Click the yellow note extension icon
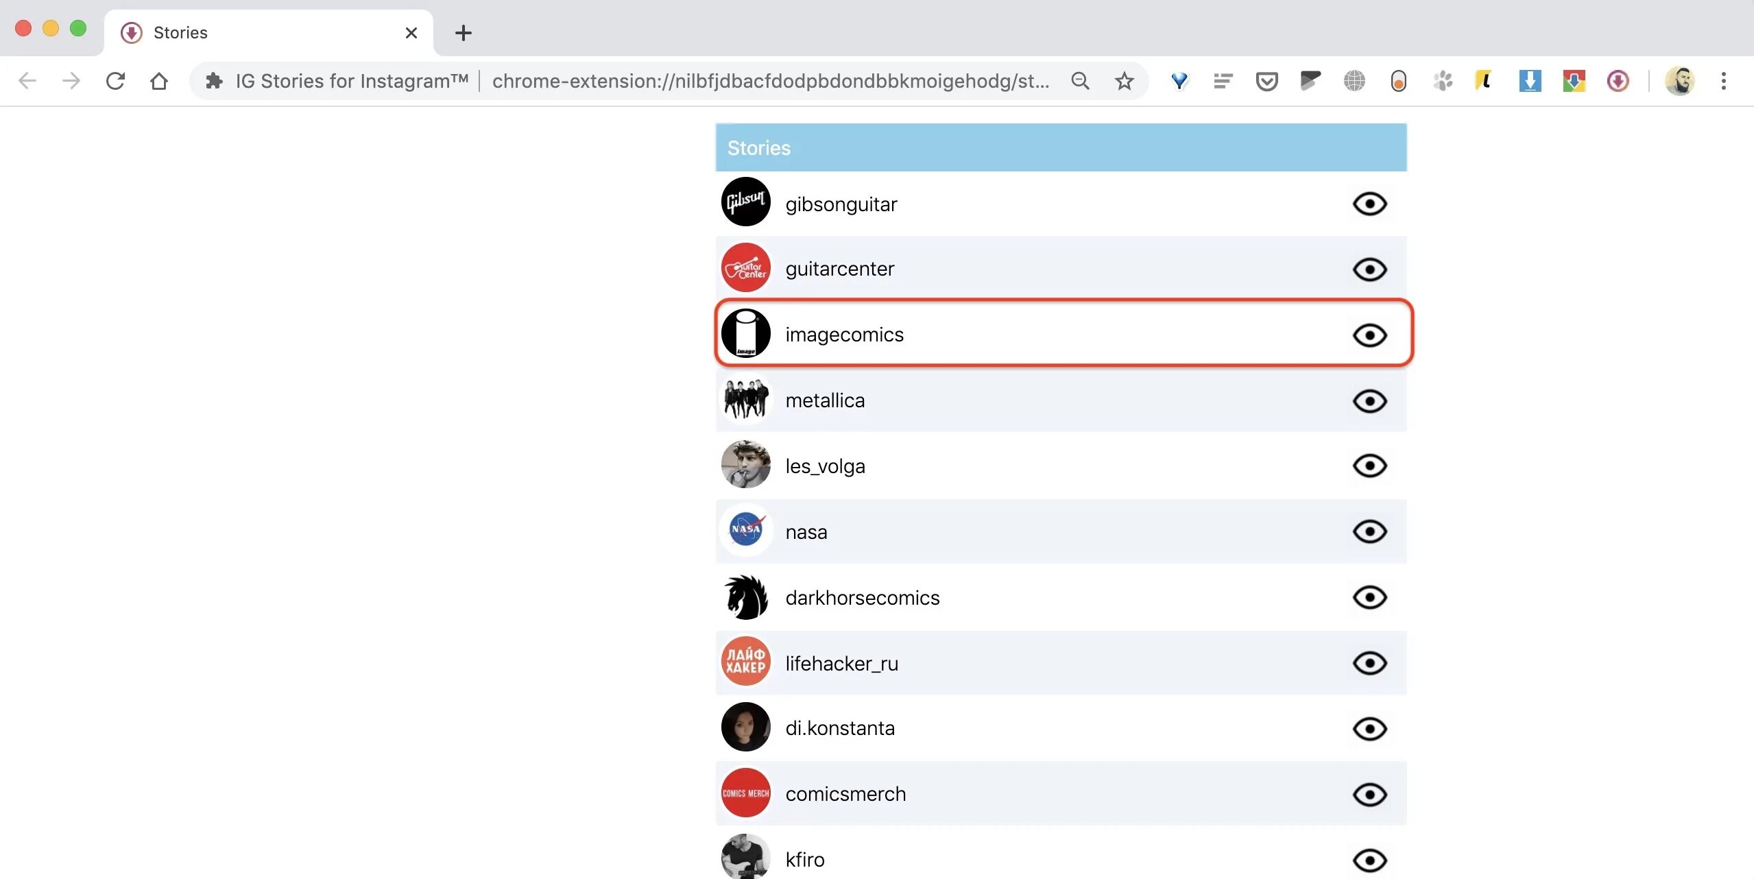Screen dimensions: 1754x879 (x=1485, y=81)
